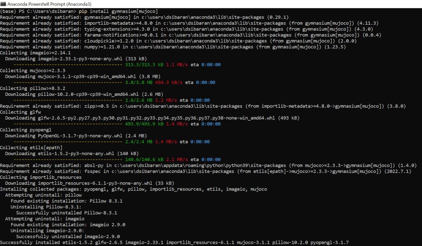Click the glfw-2.6.5 wheel download line
Screen dimensions: 422x246
click(152, 118)
